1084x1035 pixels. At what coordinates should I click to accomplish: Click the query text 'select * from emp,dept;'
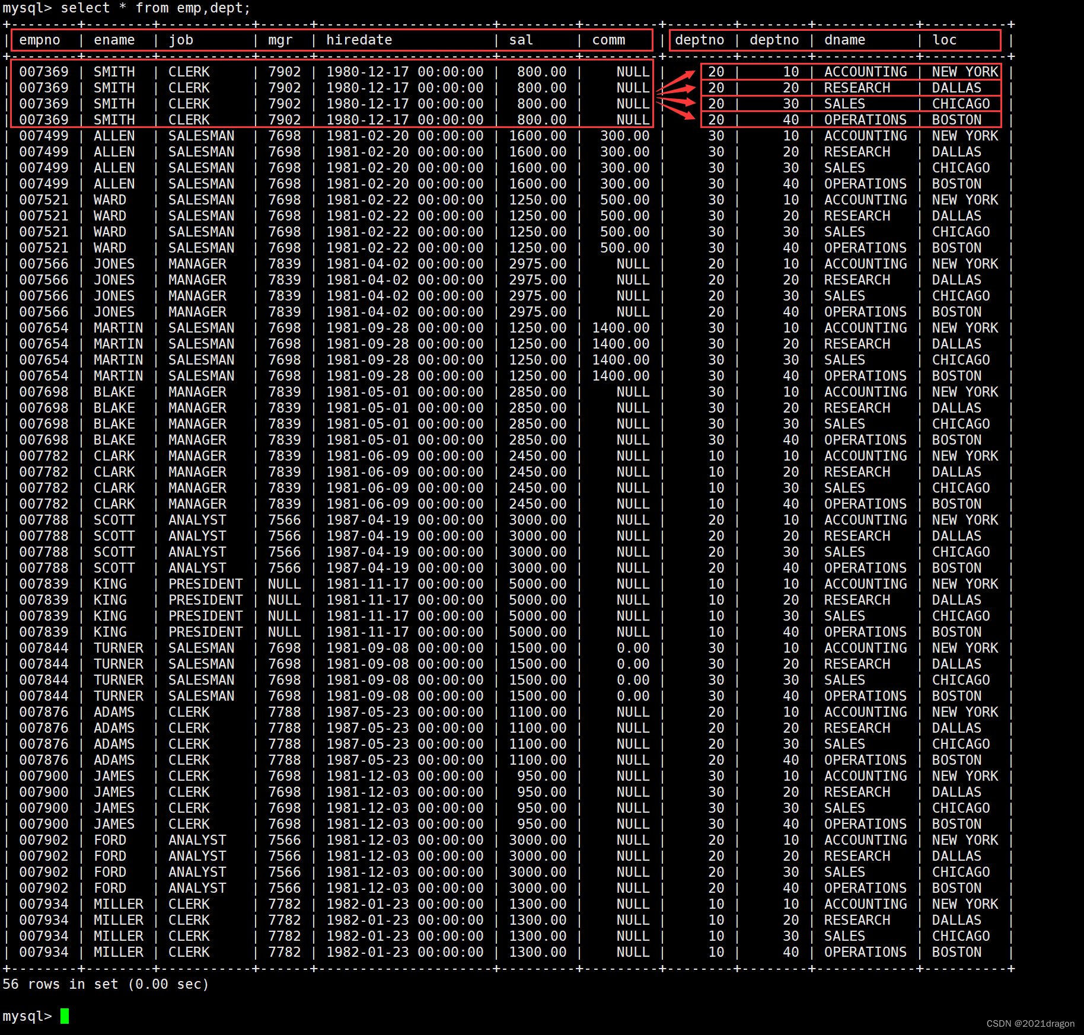coord(156,8)
